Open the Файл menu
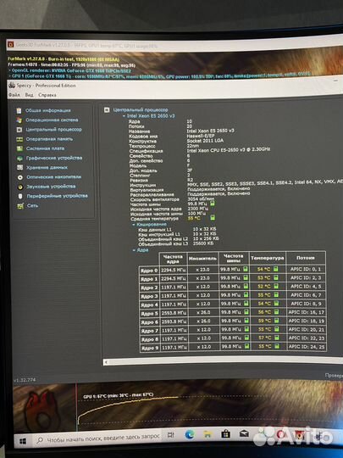 [x=14, y=95]
